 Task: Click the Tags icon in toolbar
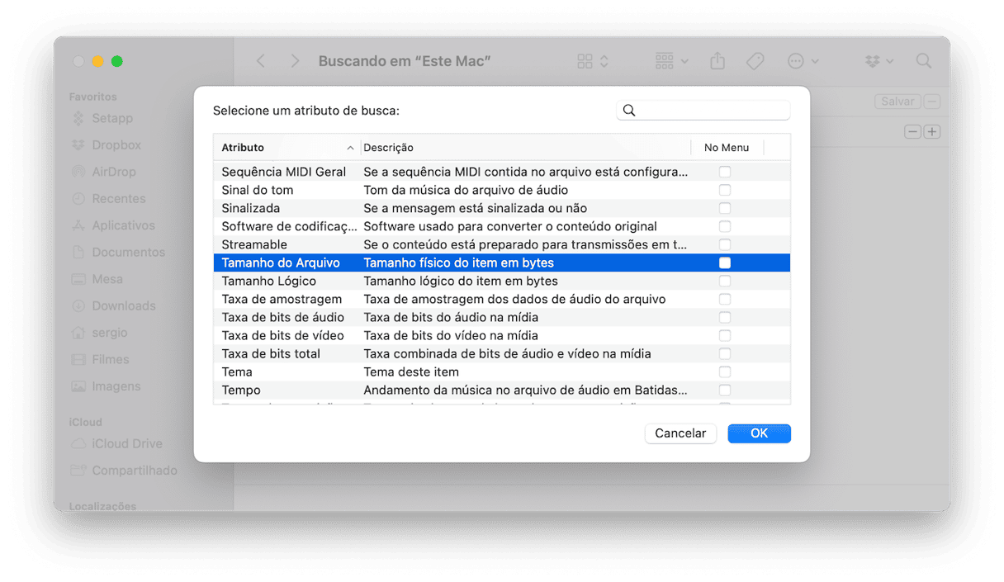(x=755, y=61)
